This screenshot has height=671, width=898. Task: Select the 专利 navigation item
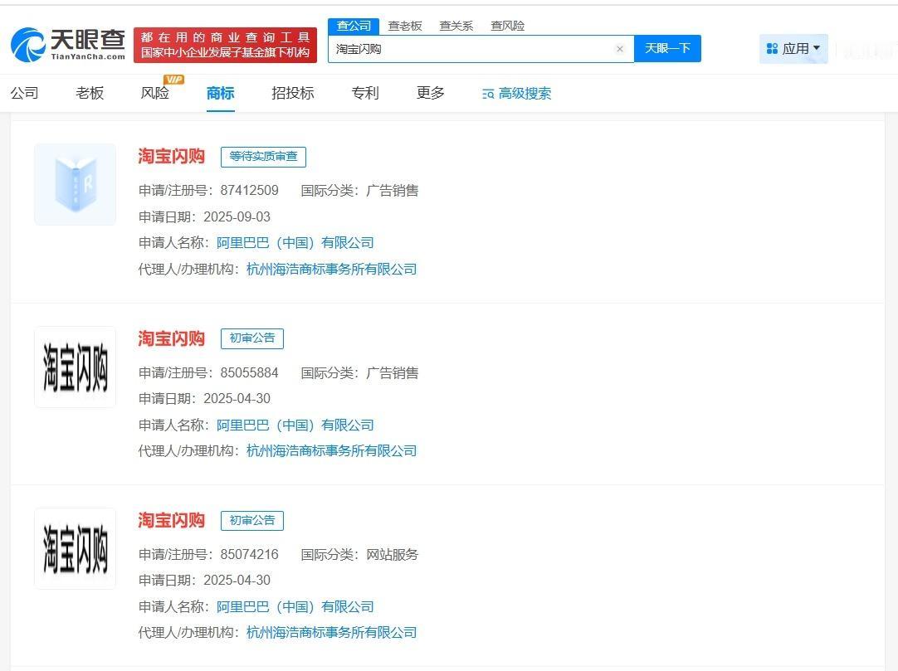pyautogui.click(x=365, y=94)
